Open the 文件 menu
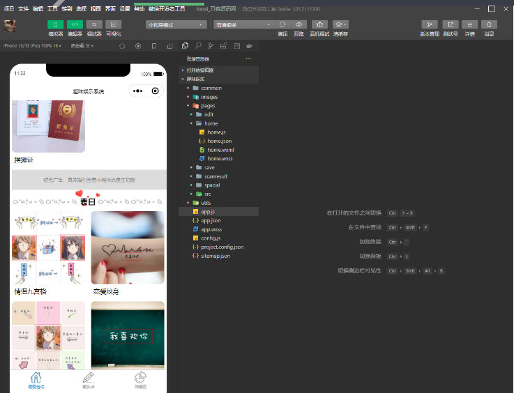The height and width of the screenshot is (393, 514). pos(24,9)
